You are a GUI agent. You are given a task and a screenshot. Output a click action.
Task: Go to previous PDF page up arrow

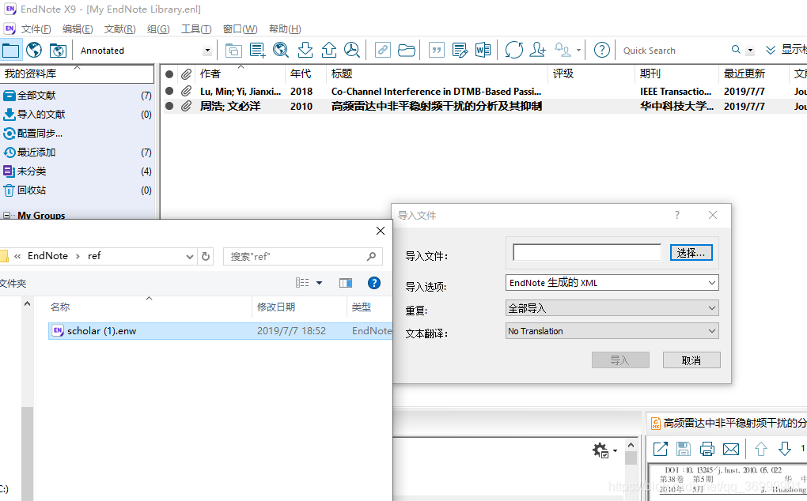(760, 449)
